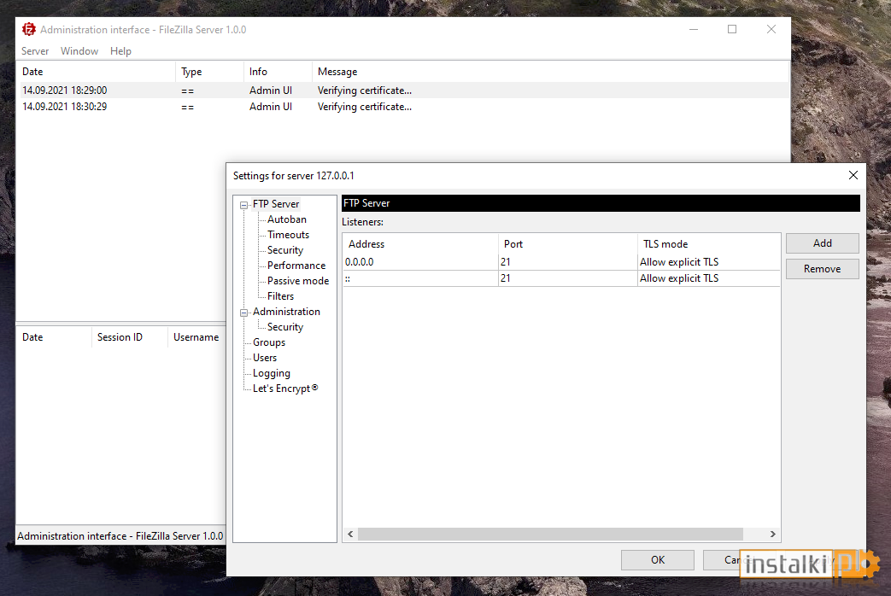Click the Session ID column header
This screenshot has height=596, width=891.
(129, 337)
